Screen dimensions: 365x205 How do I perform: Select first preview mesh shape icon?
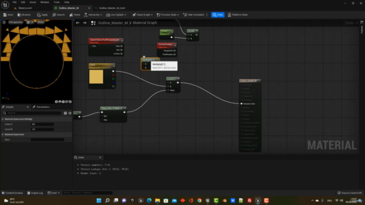point(56,101)
